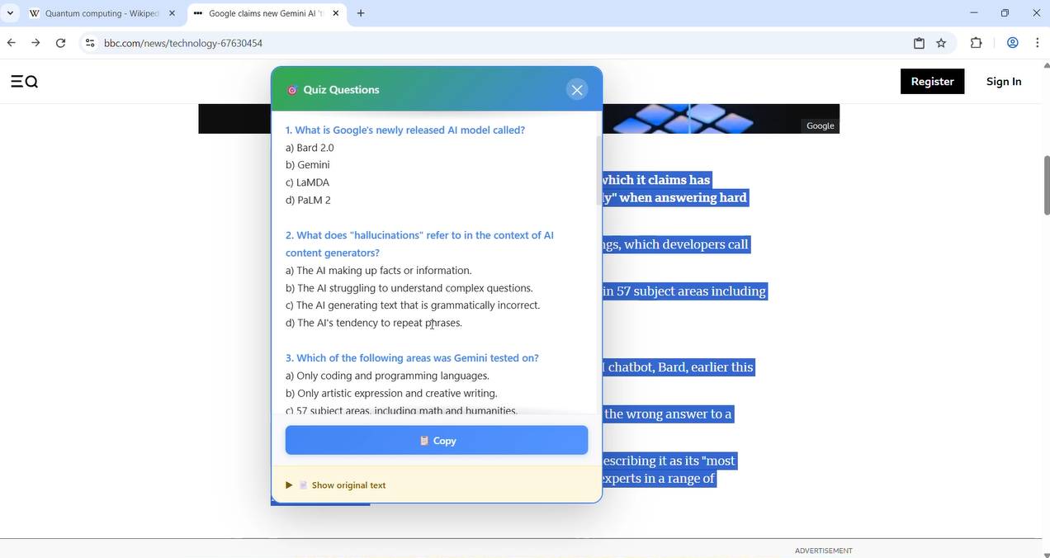Click 'b) The AI struggling to understand' answer
1050x558 pixels.
pos(409,288)
